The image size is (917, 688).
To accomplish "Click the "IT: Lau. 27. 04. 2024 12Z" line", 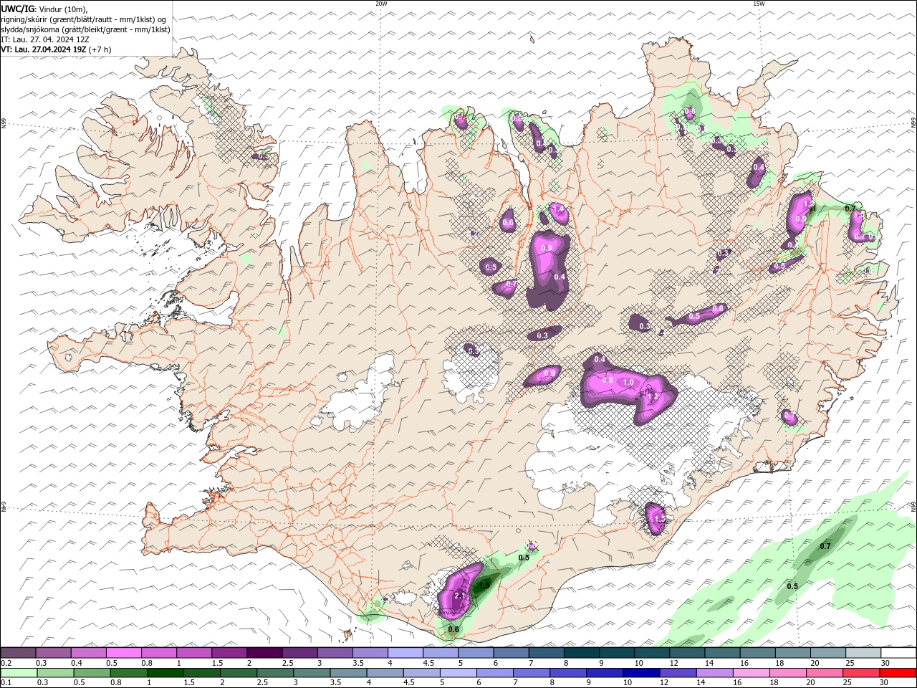I will [44, 39].
